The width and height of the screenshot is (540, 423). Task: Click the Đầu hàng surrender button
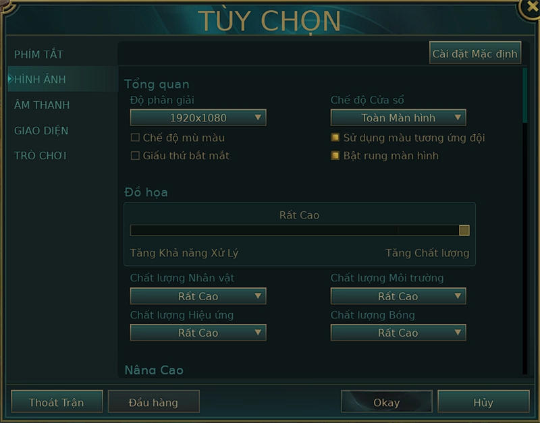tap(153, 401)
